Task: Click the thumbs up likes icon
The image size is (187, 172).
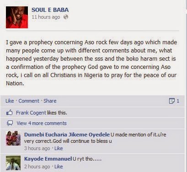Action: point(10,113)
